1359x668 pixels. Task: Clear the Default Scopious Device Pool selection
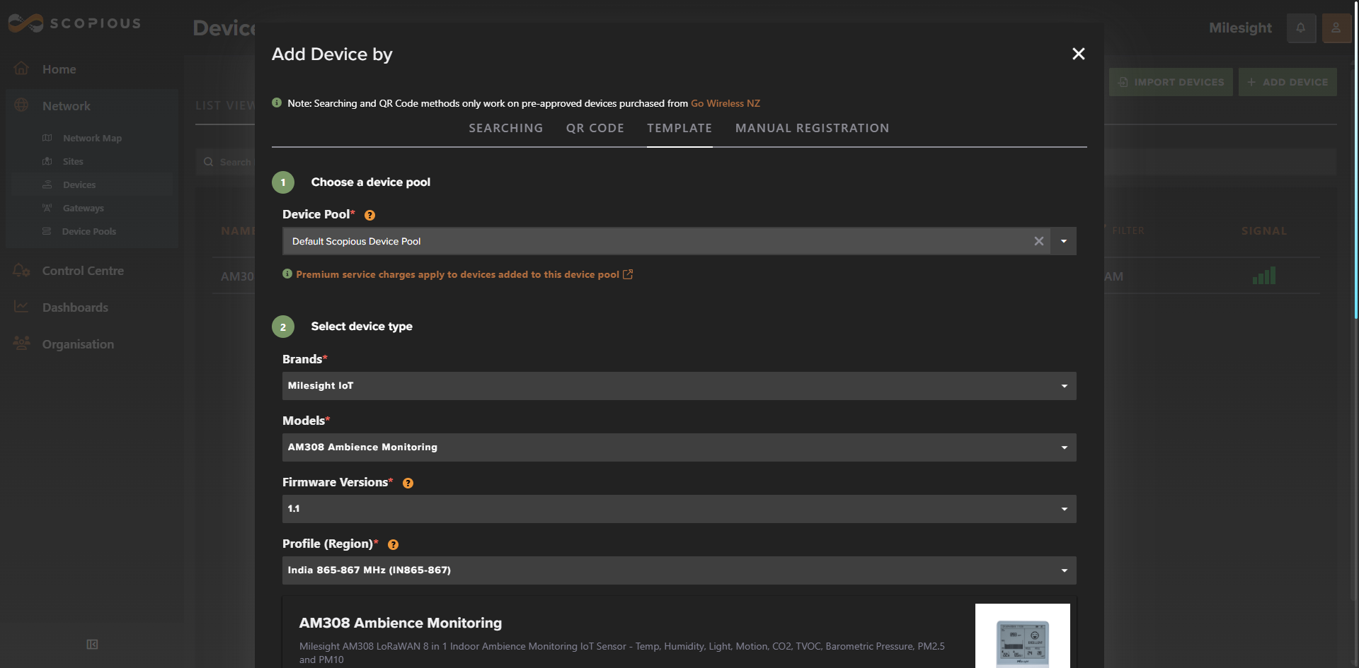pyautogui.click(x=1038, y=241)
